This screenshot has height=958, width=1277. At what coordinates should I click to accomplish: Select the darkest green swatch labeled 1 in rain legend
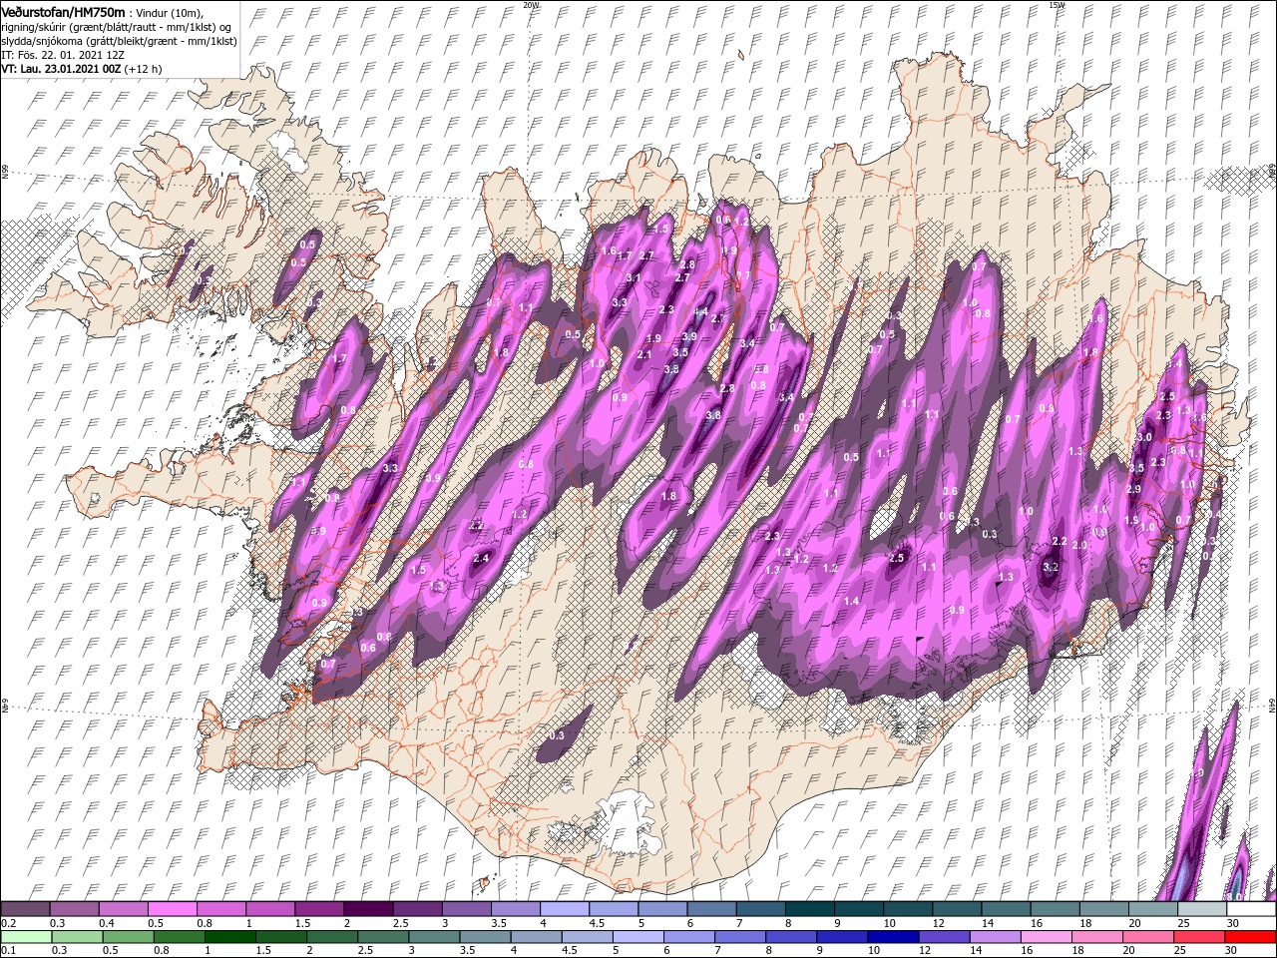coord(228,937)
